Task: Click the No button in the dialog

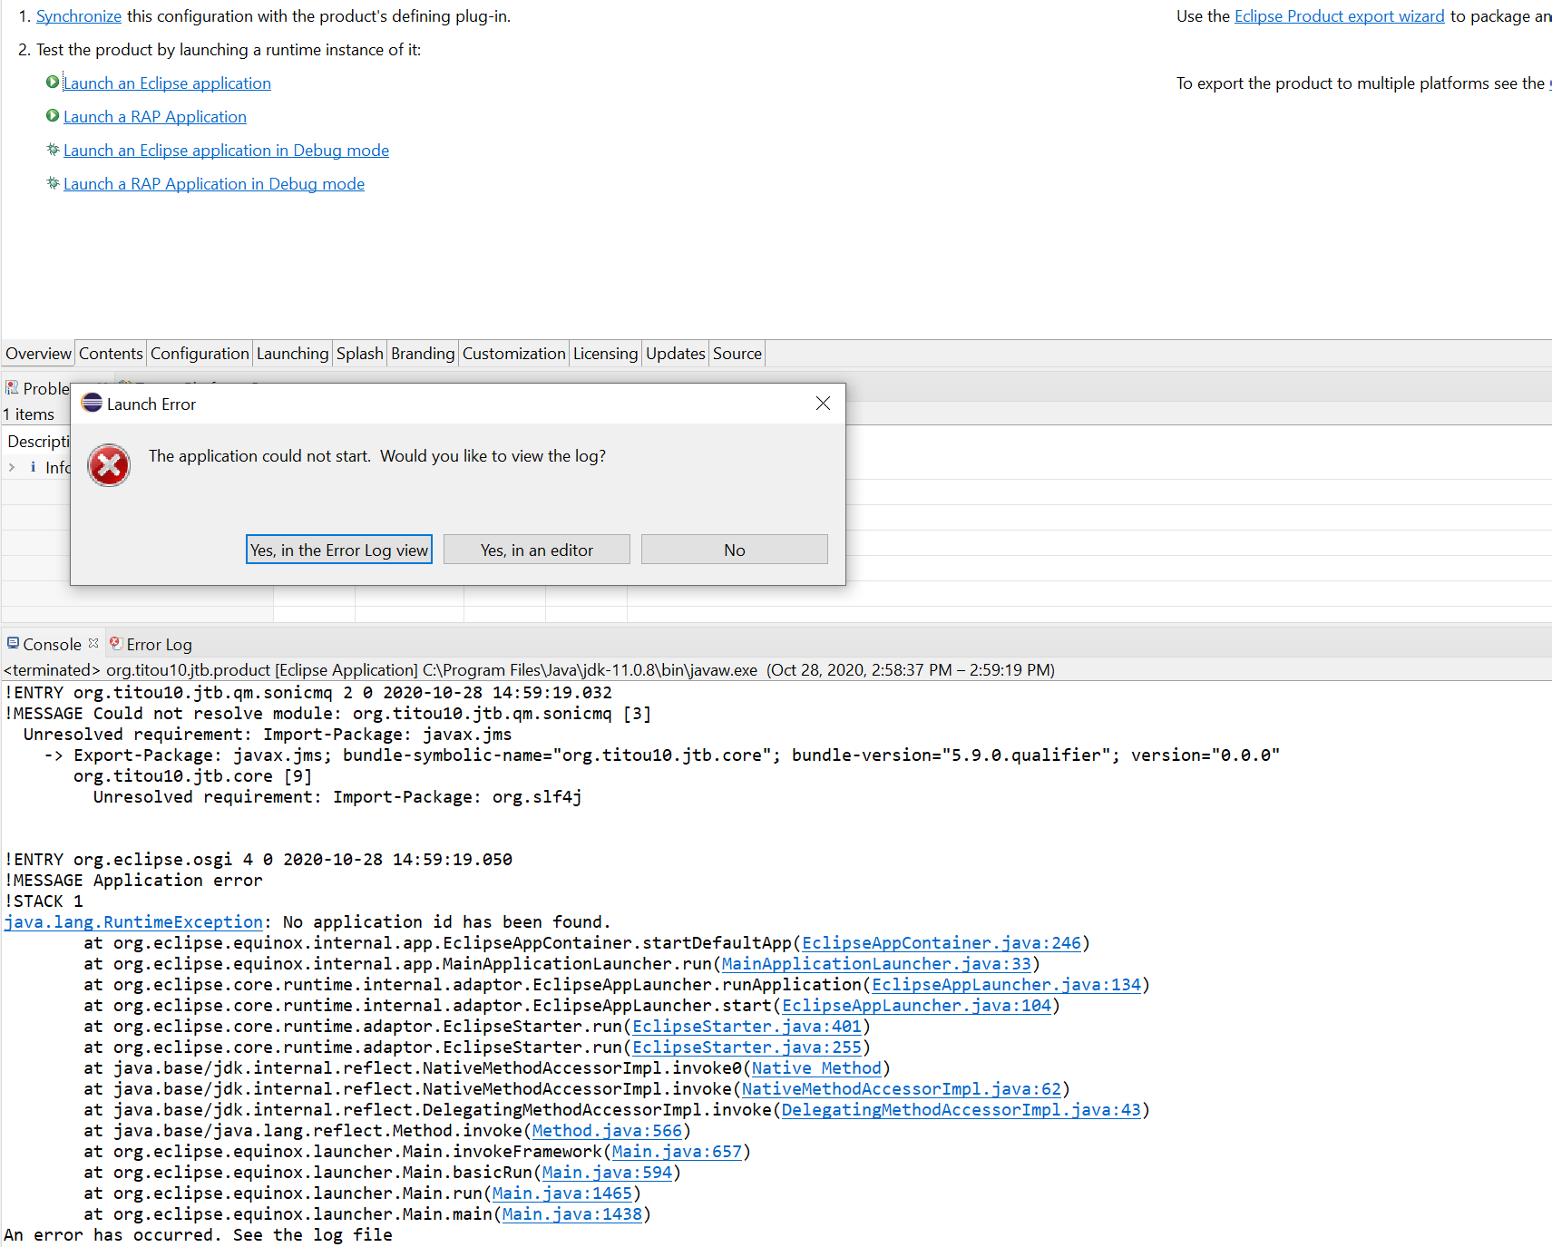Action: [x=734, y=549]
